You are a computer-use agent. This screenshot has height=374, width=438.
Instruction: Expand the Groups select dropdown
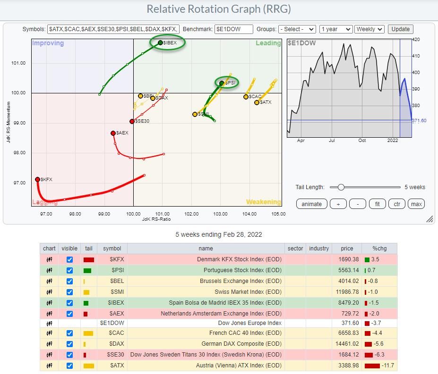tap(297, 29)
